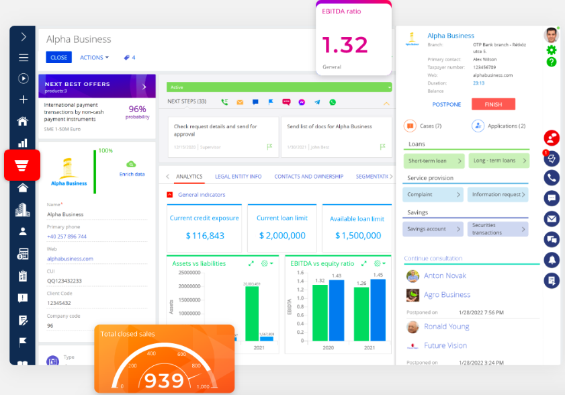Flag the Check request details task
This screenshot has width=565, height=395.
[x=269, y=146]
